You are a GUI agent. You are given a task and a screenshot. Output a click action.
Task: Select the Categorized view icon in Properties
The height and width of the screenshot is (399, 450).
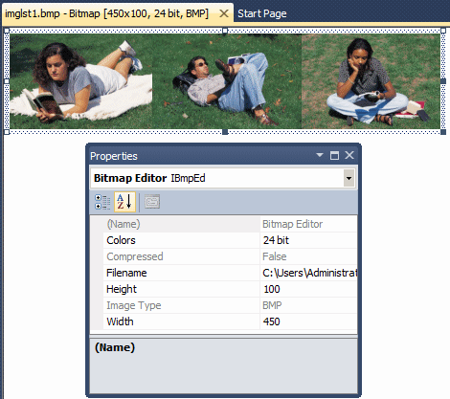pos(102,202)
